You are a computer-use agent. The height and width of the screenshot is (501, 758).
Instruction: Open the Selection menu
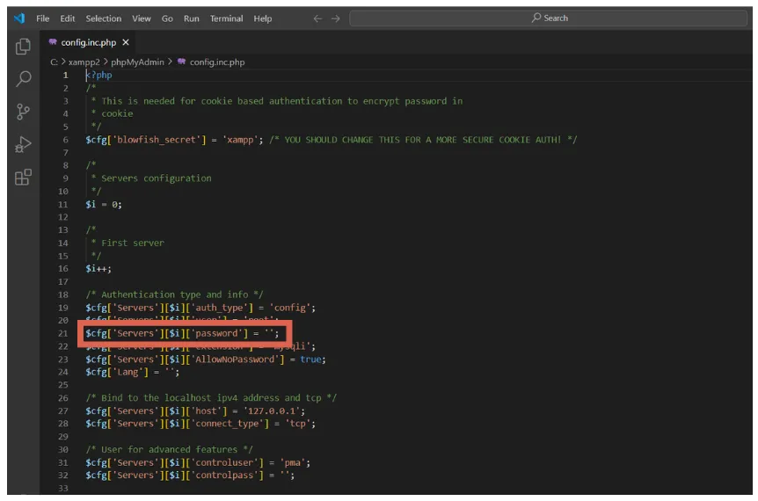tap(104, 18)
